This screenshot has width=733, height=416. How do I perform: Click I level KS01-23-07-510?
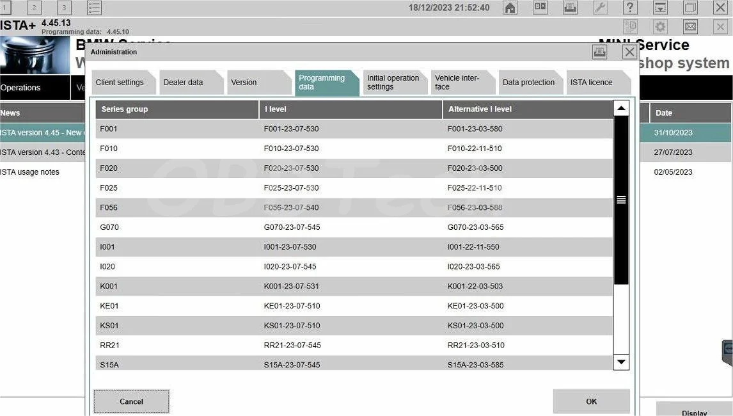tap(292, 325)
